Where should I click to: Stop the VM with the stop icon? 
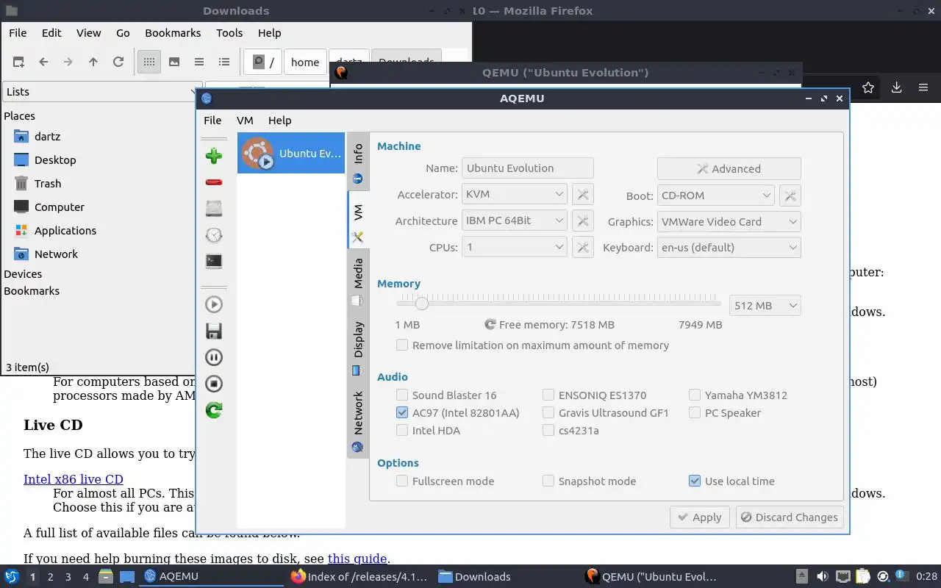214,384
